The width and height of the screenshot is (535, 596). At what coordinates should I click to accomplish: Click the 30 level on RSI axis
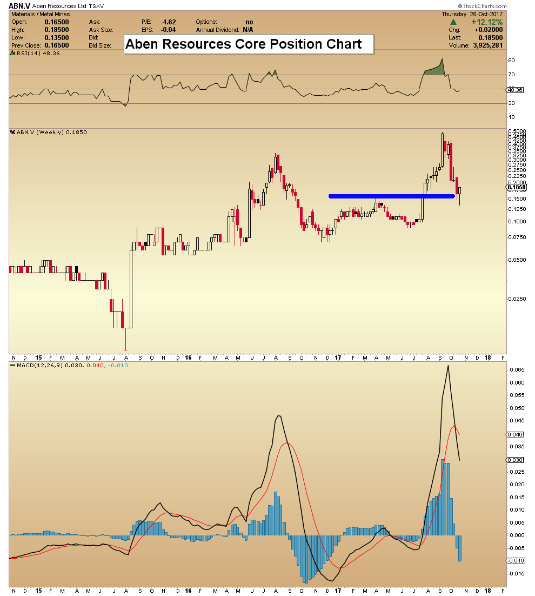511,103
